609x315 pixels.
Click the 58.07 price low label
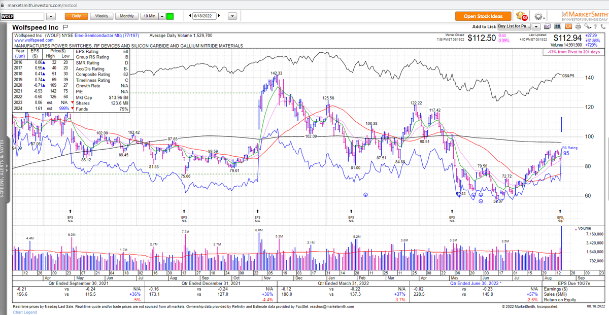(498, 201)
